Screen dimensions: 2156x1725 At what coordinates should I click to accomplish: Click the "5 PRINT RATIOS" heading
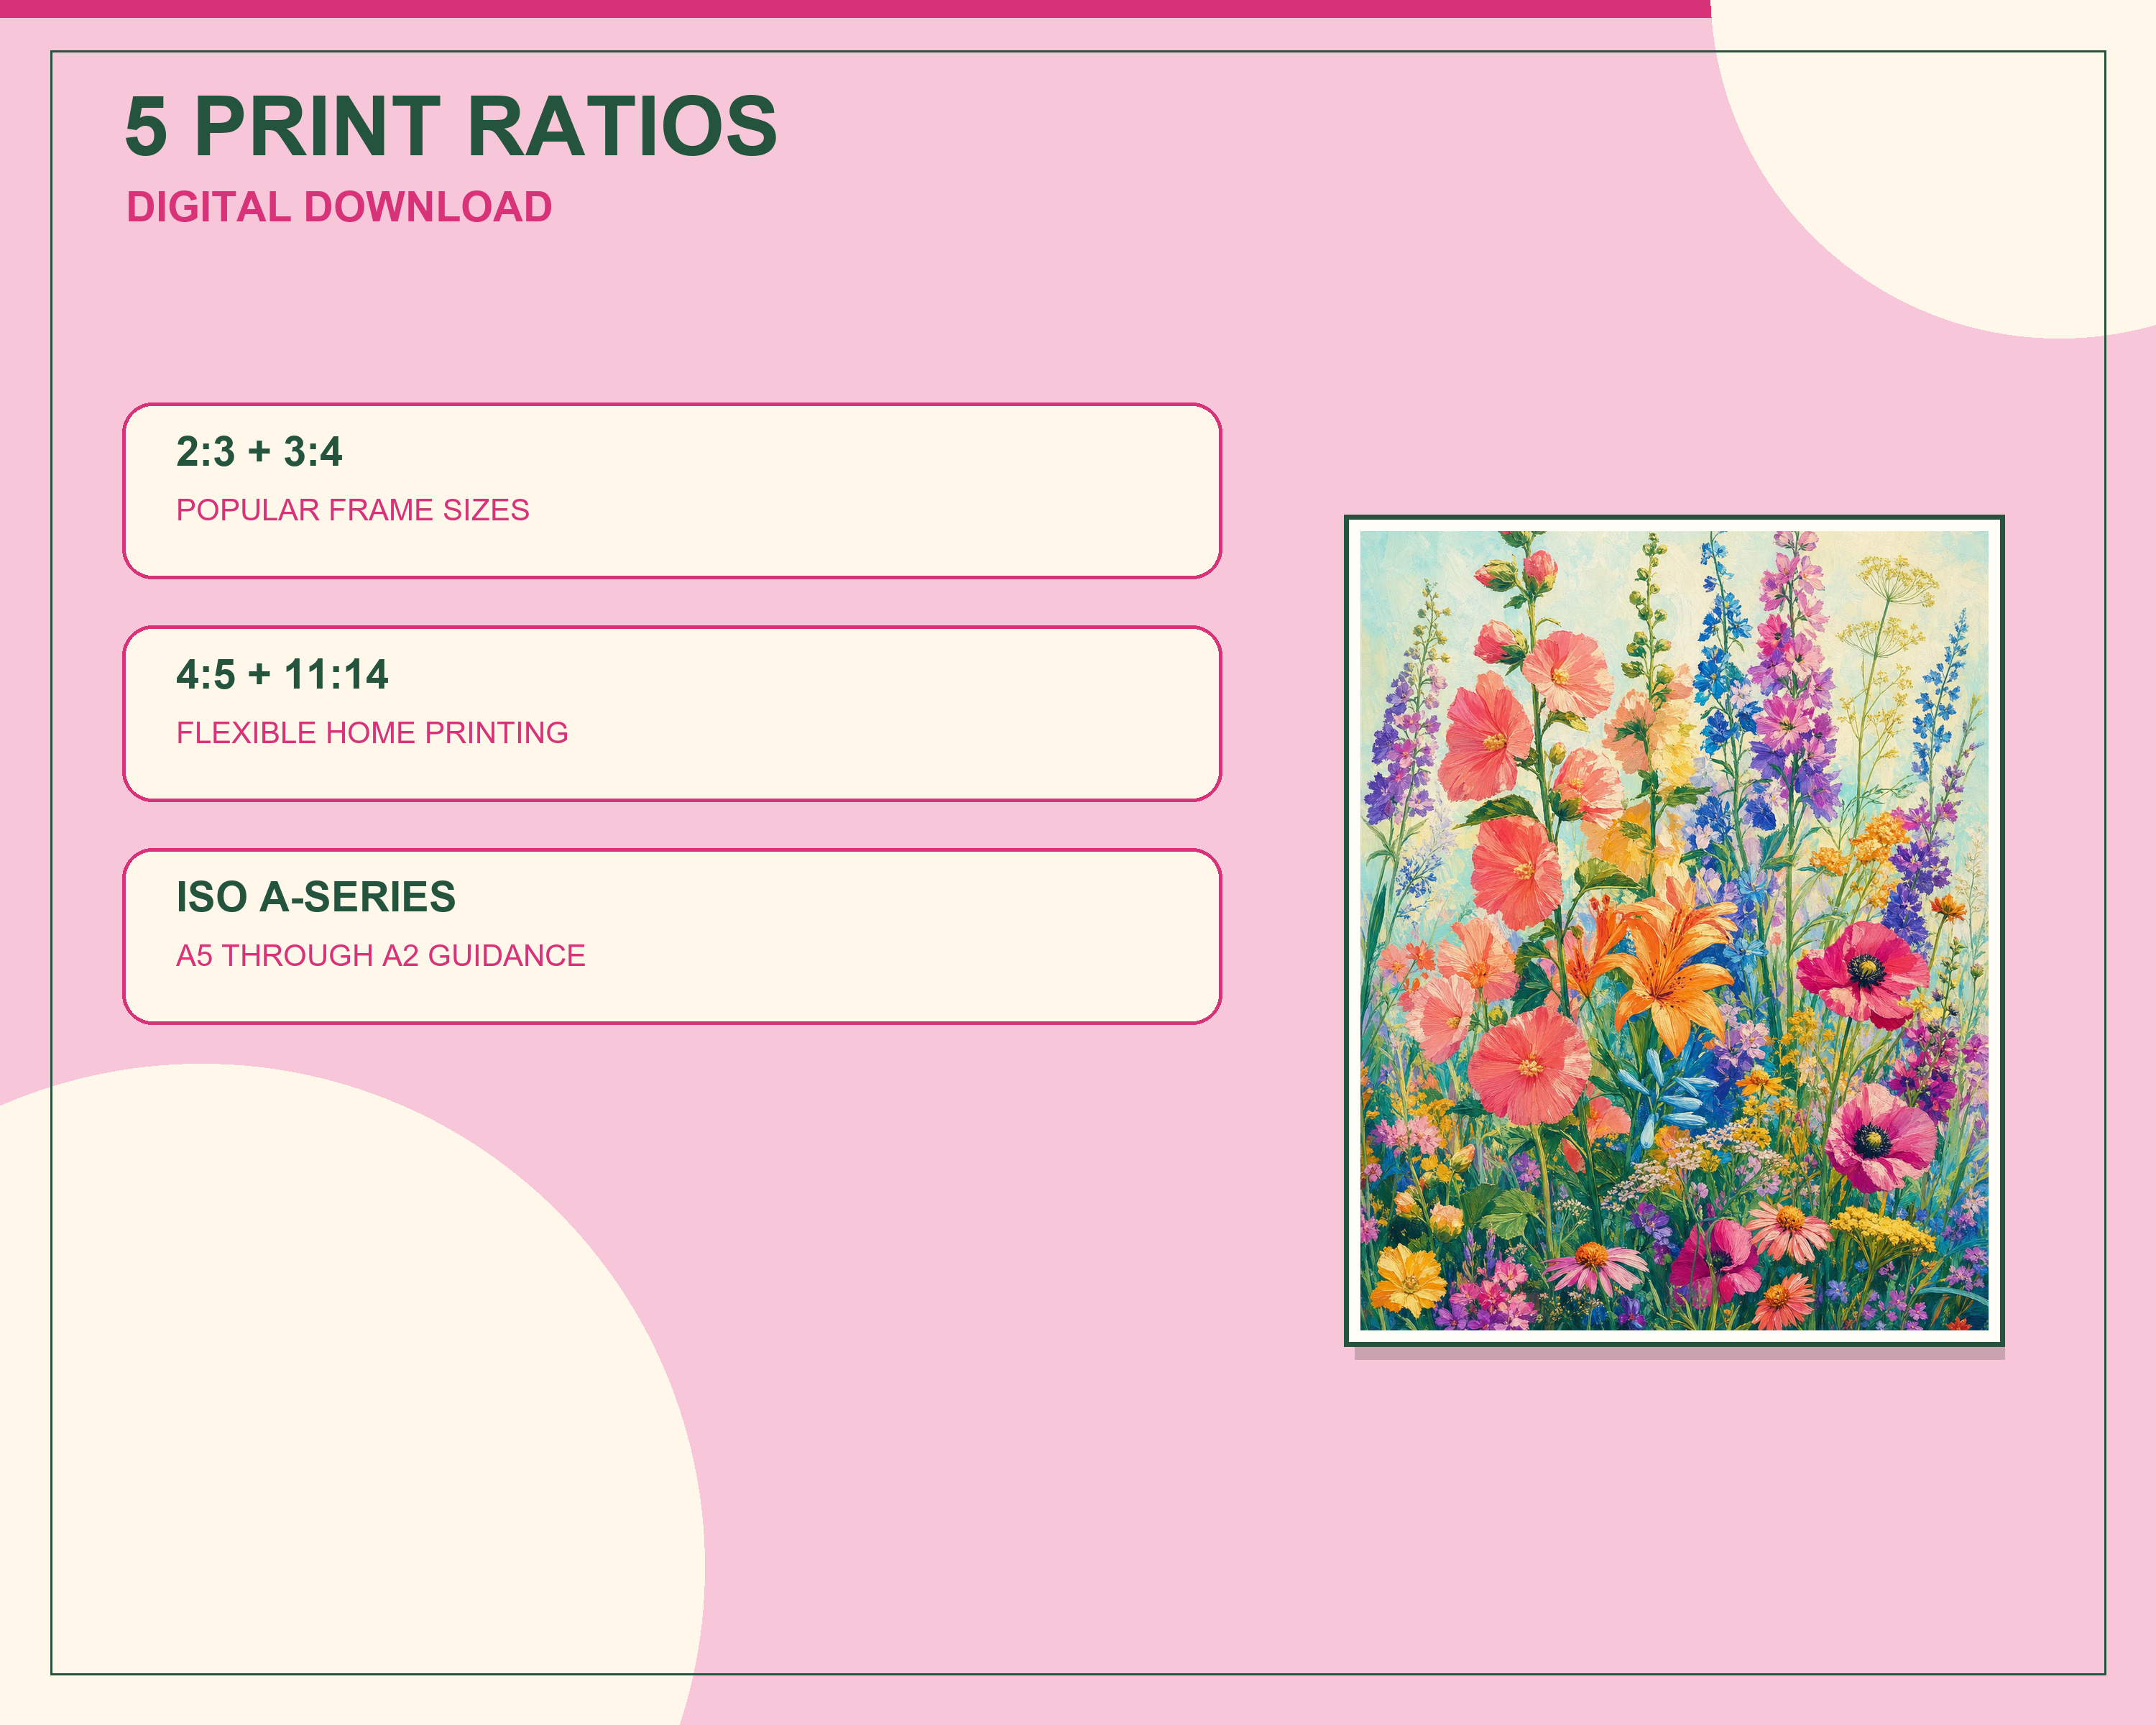pos(450,127)
